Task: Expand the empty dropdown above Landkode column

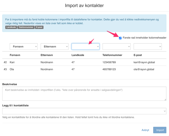Action: [86, 47]
